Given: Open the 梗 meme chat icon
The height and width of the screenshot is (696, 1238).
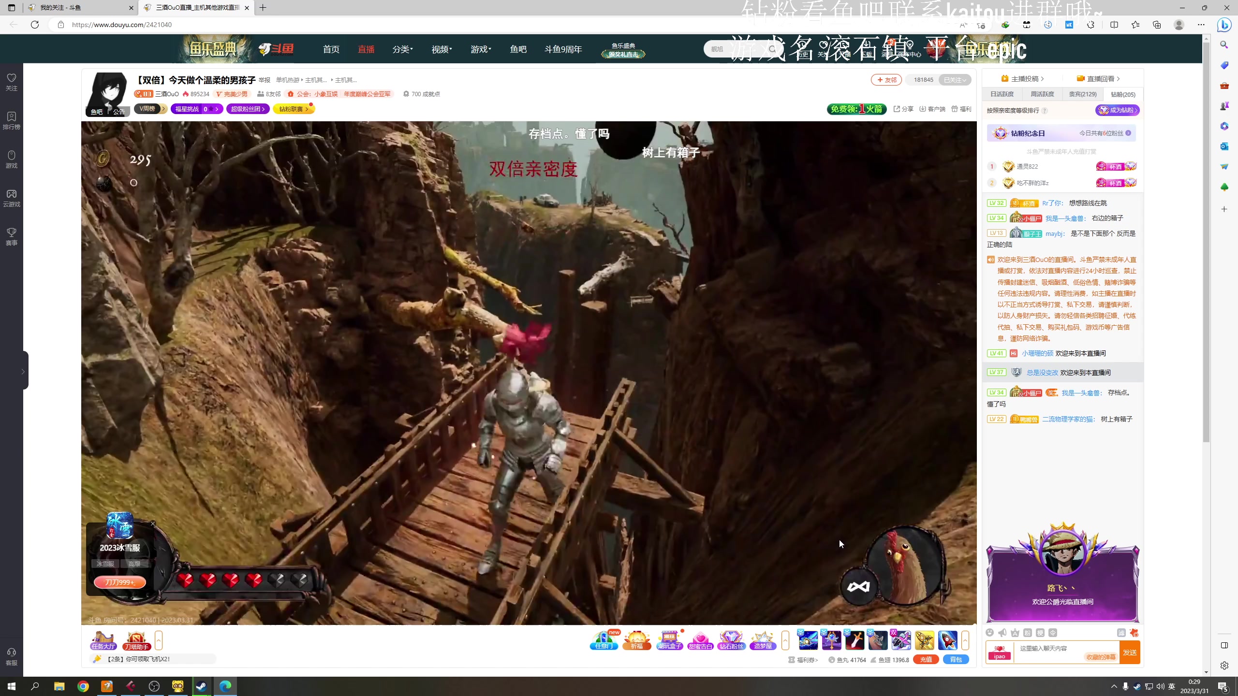Looking at the screenshot, I should coord(1040,633).
